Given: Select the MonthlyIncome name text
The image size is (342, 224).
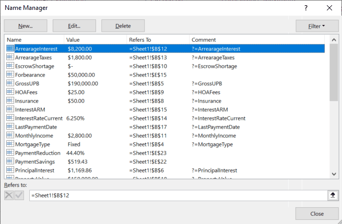Looking at the screenshot, I should tap(34, 136).
